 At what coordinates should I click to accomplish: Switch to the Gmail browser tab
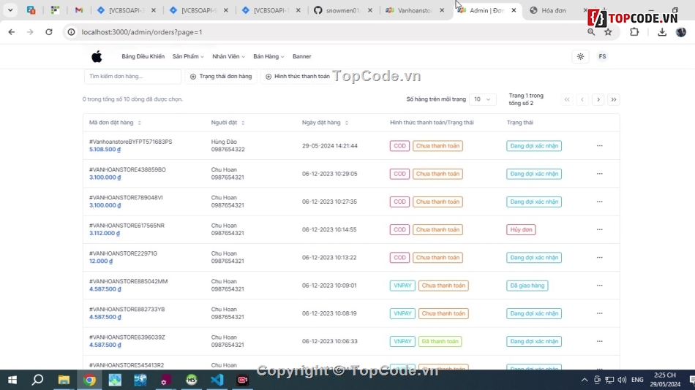(x=79, y=10)
